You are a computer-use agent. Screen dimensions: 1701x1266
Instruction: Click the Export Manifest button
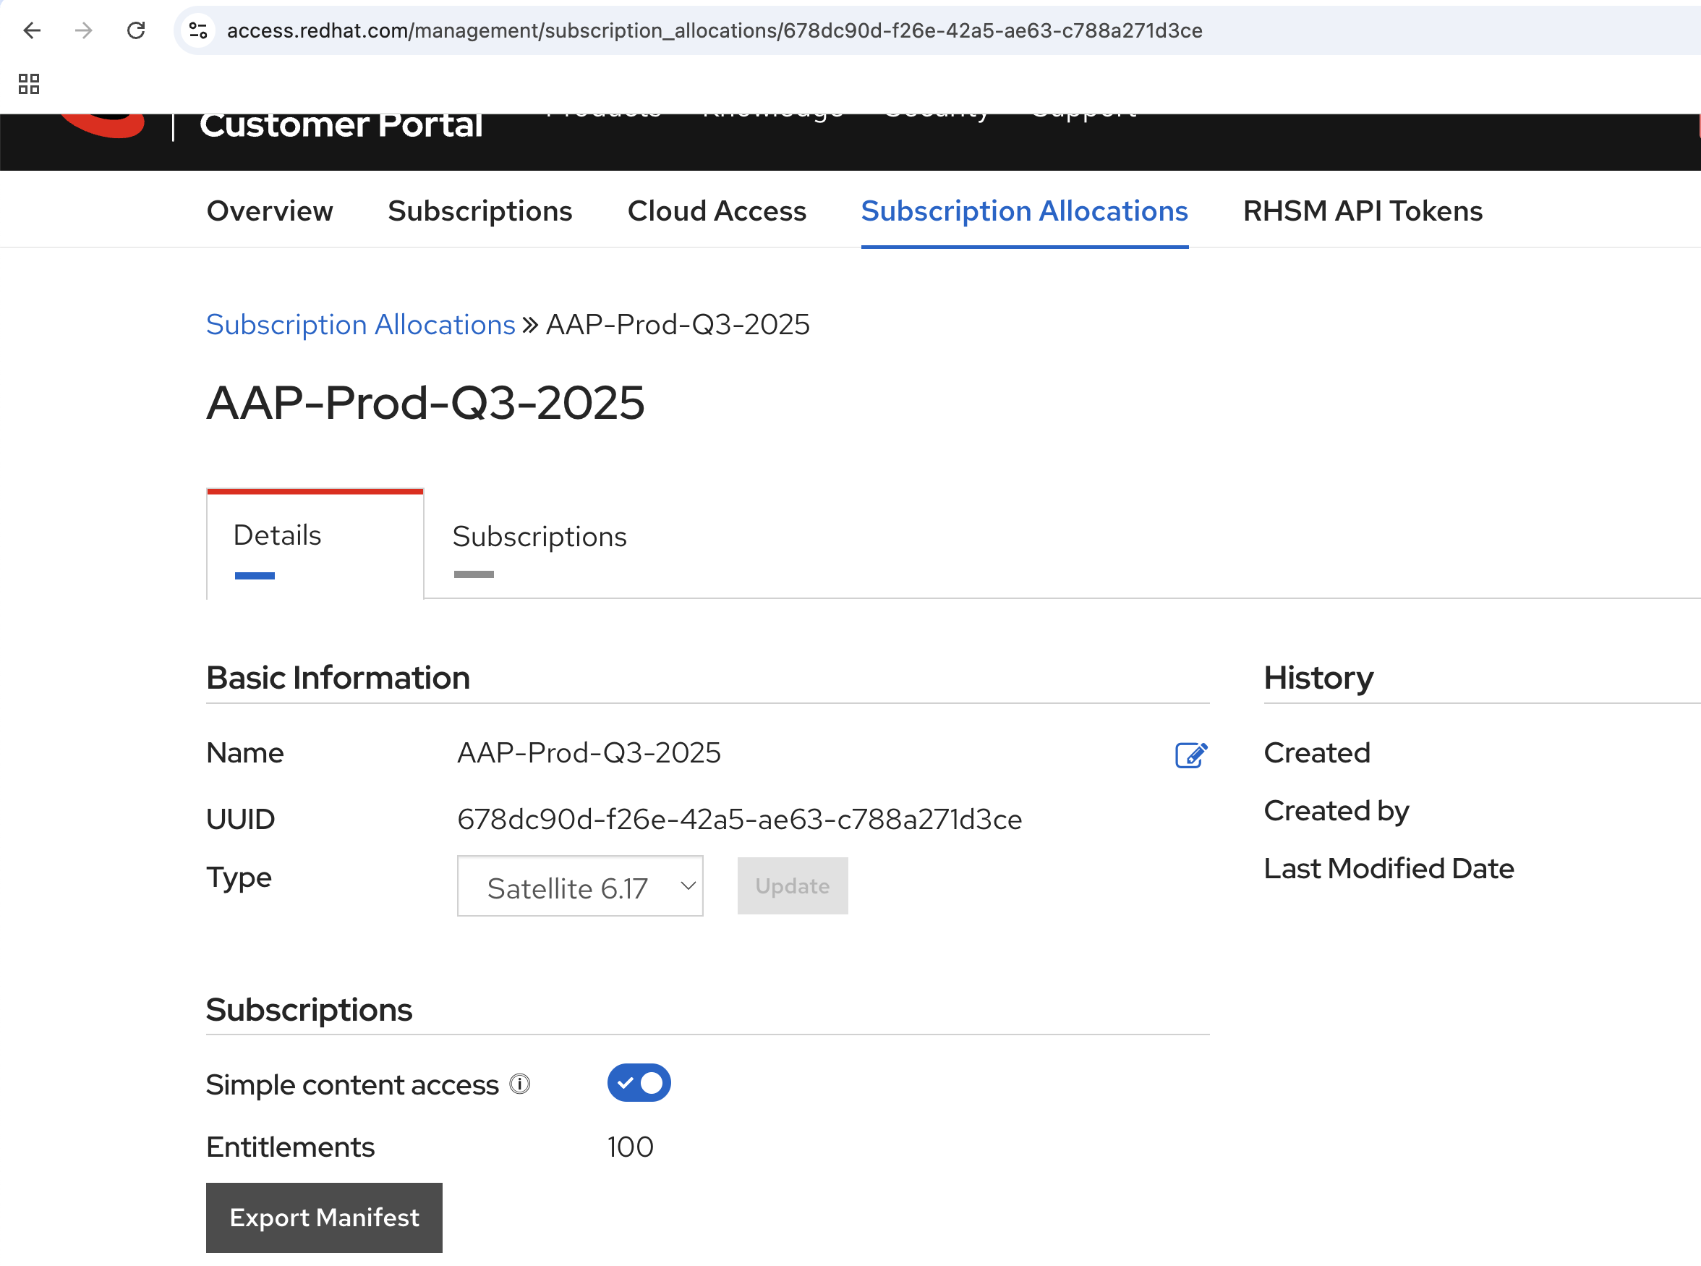pos(324,1218)
